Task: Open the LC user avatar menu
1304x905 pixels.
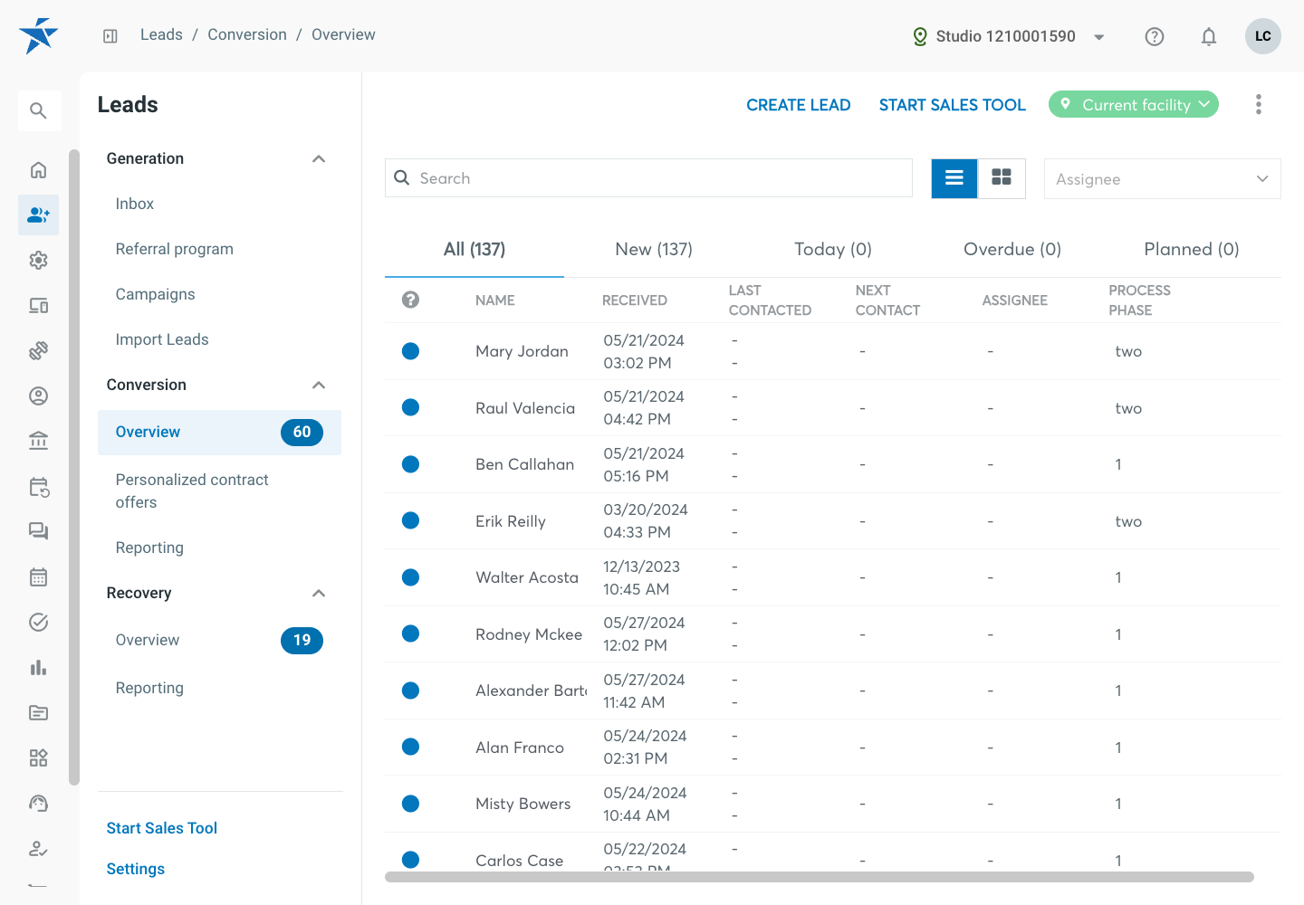Action: (x=1263, y=36)
